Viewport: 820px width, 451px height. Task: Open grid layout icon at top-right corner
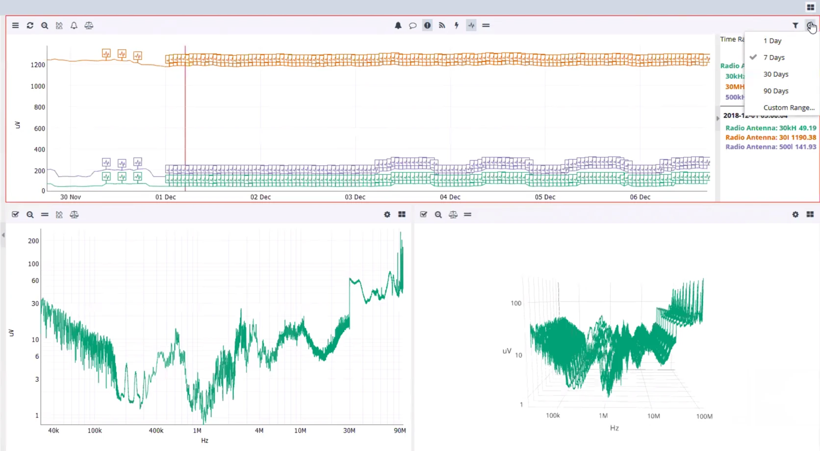810,7
